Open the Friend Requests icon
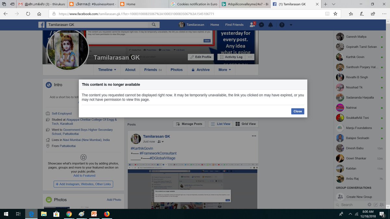The width and height of the screenshot is (390, 219). tap(252, 25)
